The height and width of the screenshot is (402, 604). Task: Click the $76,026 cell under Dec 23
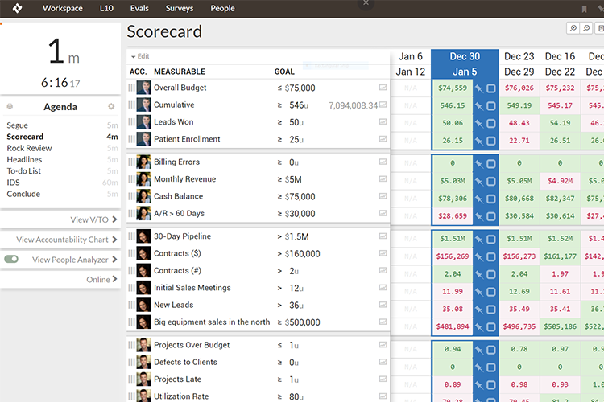[x=519, y=88]
